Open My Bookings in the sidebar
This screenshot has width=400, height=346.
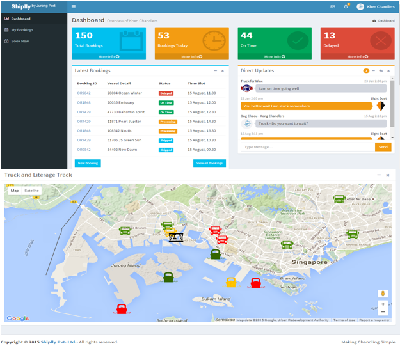click(x=34, y=30)
